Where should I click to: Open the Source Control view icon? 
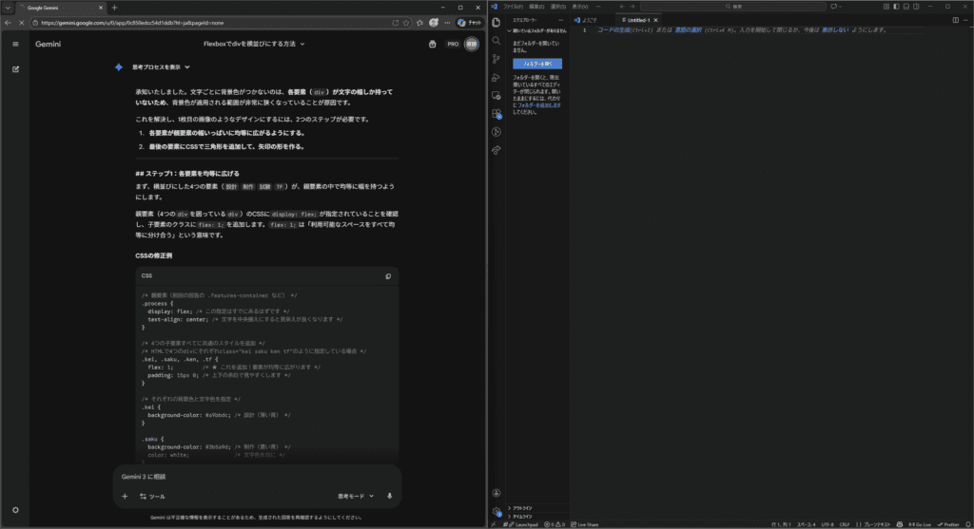point(496,59)
